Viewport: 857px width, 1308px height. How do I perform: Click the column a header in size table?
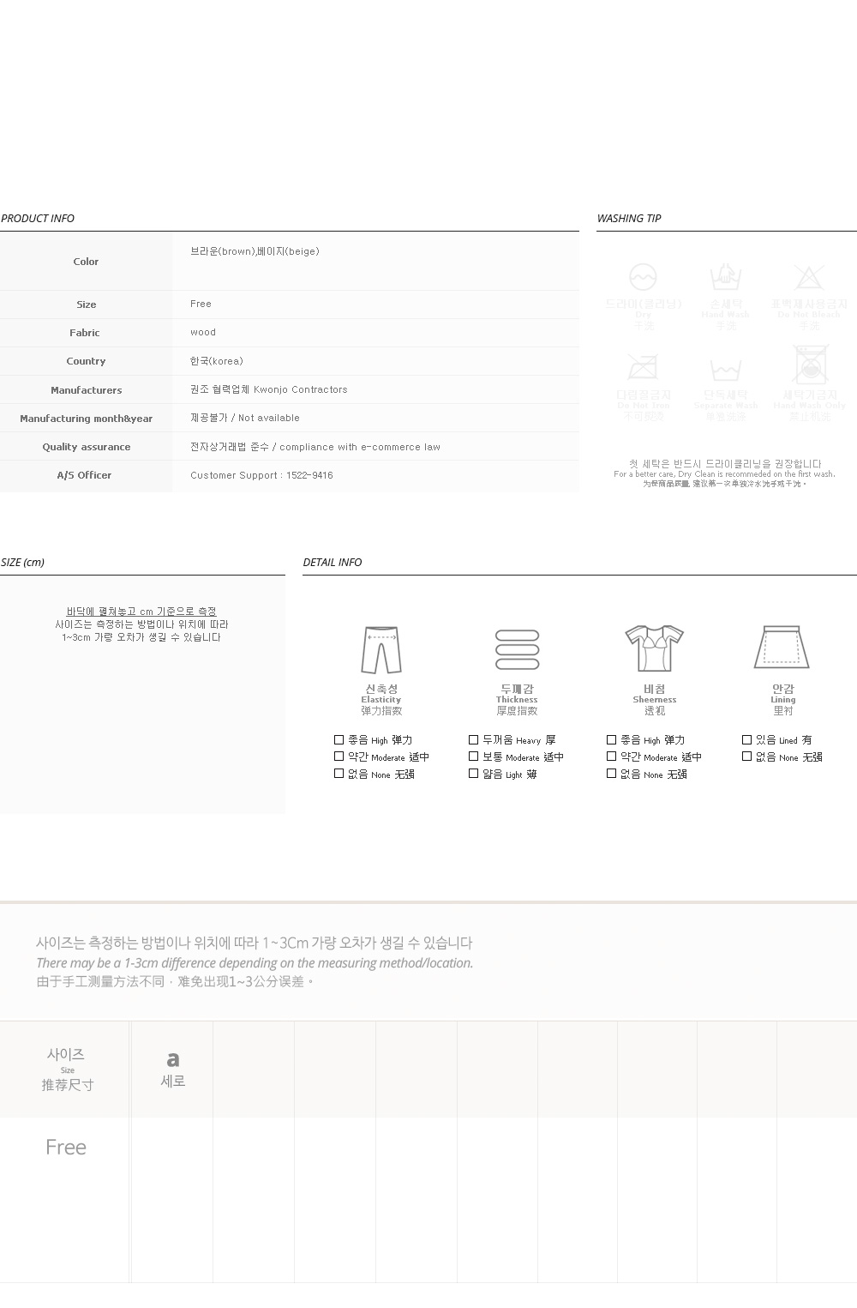pos(173,1069)
